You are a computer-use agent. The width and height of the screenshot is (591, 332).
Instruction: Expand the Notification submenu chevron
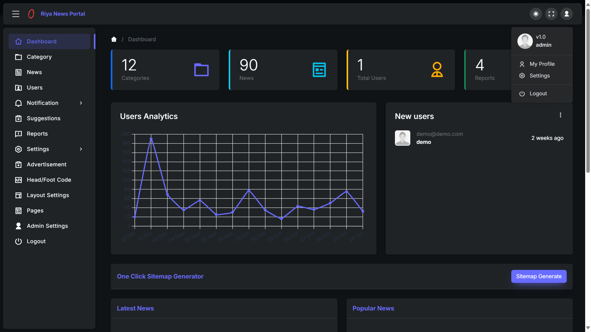(x=81, y=103)
